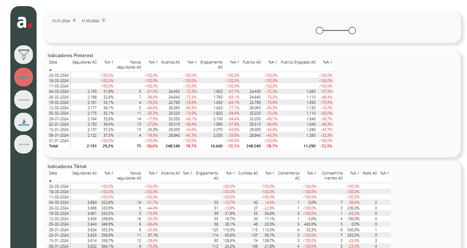Sort Tiktok table by Curtidas A0
The width and height of the screenshot is (467, 248).
pyautogui.click(x=248, y=173)
